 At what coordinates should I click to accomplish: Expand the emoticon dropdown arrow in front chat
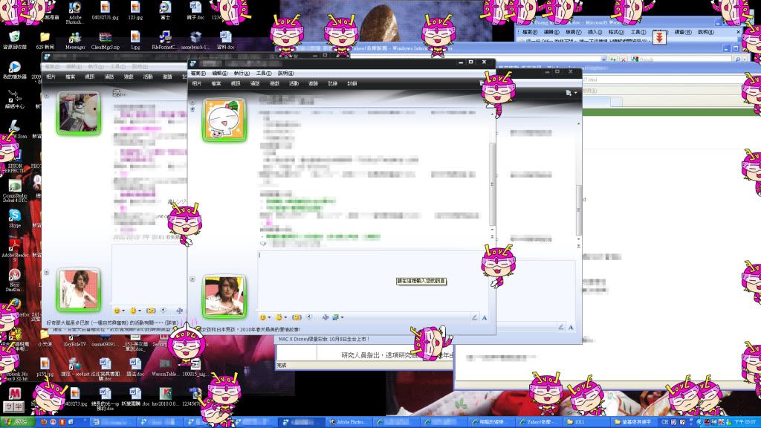point(269,318)
